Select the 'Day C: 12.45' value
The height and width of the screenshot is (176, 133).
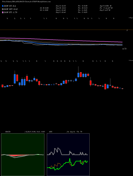(x=61, y=12)
